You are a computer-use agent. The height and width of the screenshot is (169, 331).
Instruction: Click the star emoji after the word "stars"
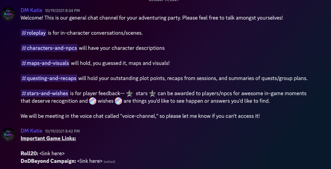click(x=152, y=93)
